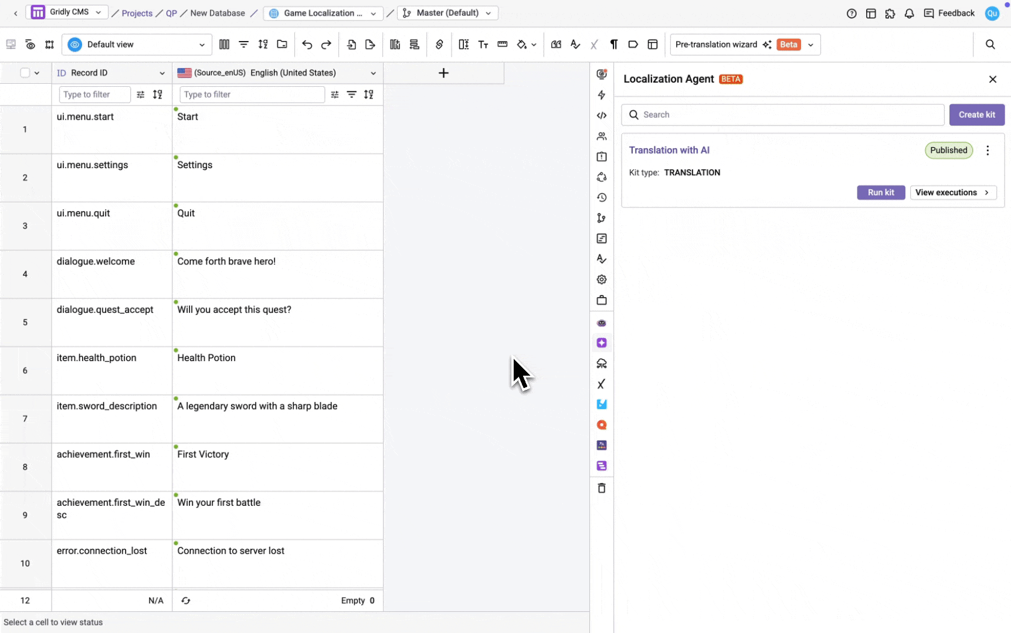This screenshot has width=1011, height=633.
Task: Open the settings gear sidebar icon
Action: coord(602,280)
